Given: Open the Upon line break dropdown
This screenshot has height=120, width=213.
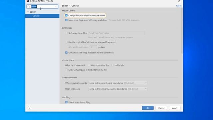Looking at the screenshot, I should 118,89.
